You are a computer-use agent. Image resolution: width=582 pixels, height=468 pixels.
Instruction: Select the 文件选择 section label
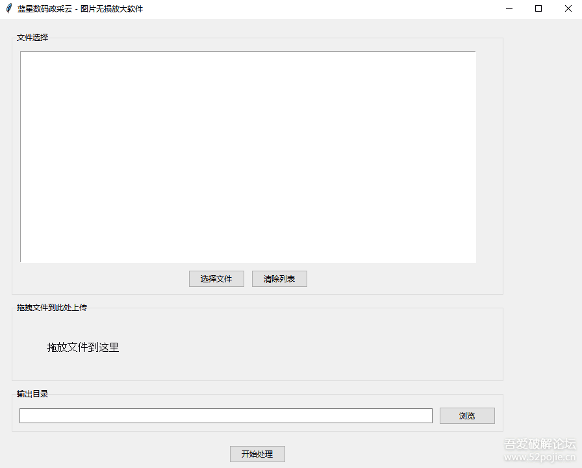(31, 37)
